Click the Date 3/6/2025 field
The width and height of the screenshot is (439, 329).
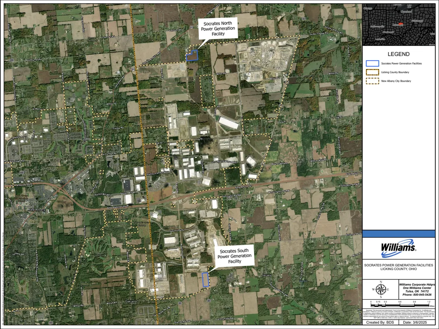click(x=415, y=322)
